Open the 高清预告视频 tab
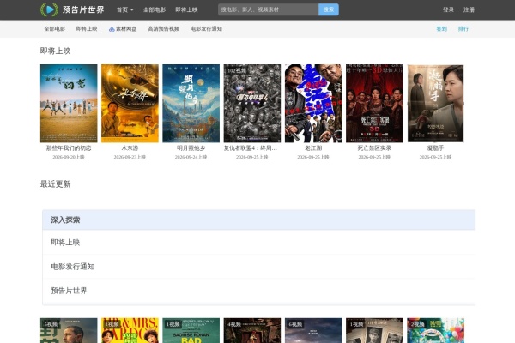 [164, 29]
